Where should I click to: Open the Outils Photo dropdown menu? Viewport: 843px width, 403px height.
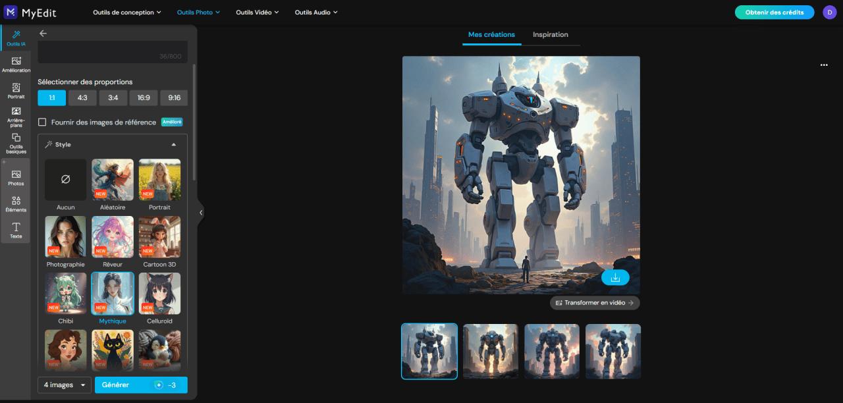point(198,12)
